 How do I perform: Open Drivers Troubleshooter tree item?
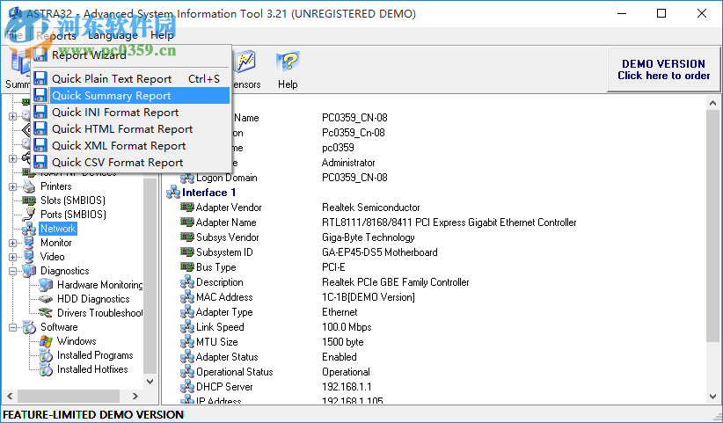pos(99,313)
